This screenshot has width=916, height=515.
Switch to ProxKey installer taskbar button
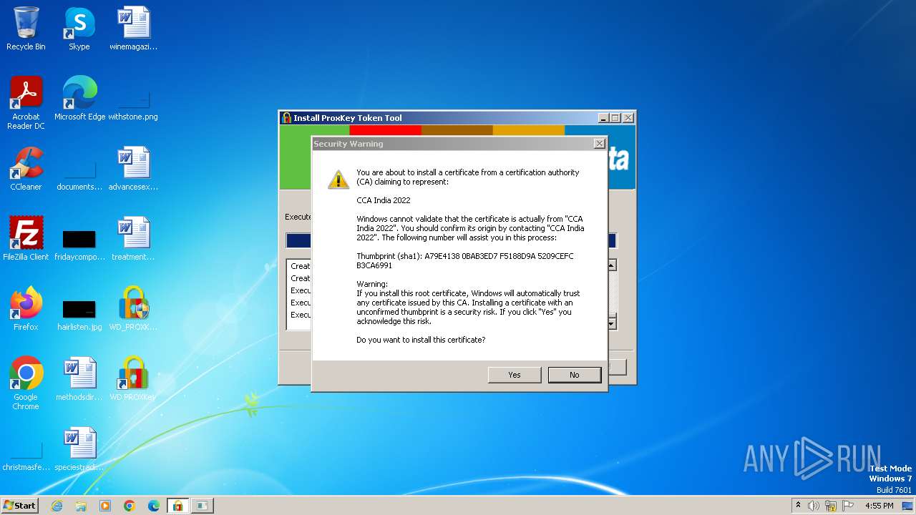(x=177, y=506)
